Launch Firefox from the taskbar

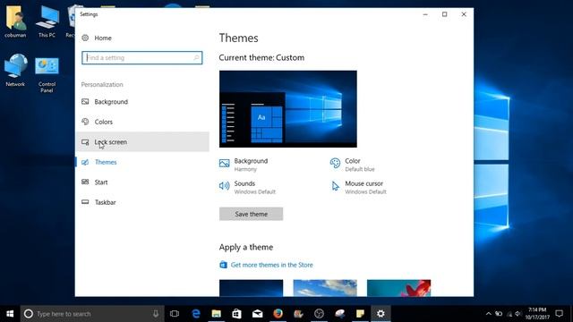coord(278,314)
